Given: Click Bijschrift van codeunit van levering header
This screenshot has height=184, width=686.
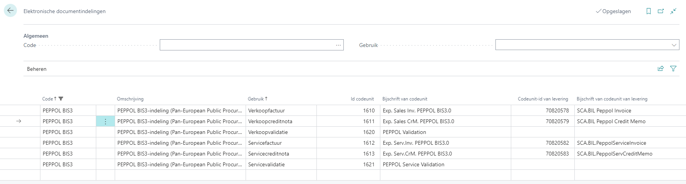Looking at the screenshot, I should point(612,99).
